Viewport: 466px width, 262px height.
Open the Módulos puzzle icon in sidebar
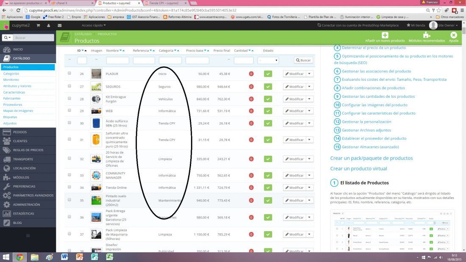[x=6, y=177]
